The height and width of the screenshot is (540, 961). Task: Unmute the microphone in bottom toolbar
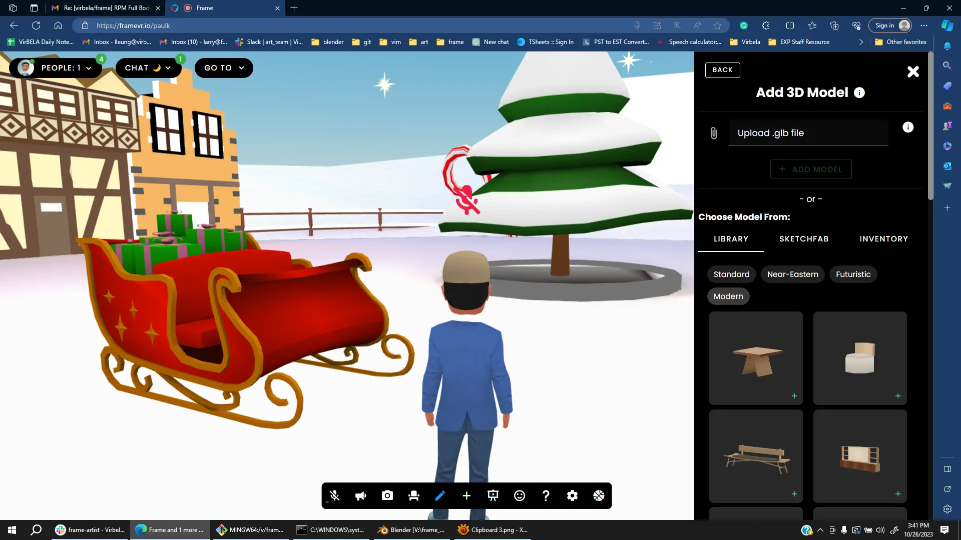click(x=334, y=495)
